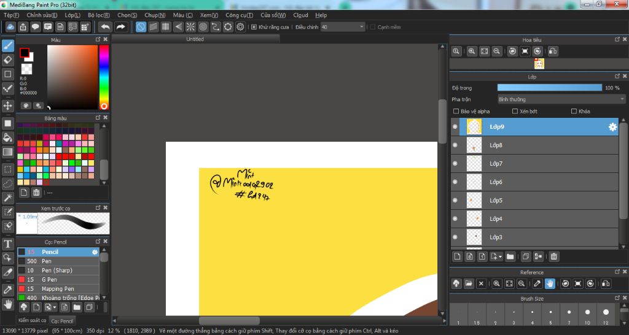Open the Chỉnh sửa(E) menu

(42, 15)
